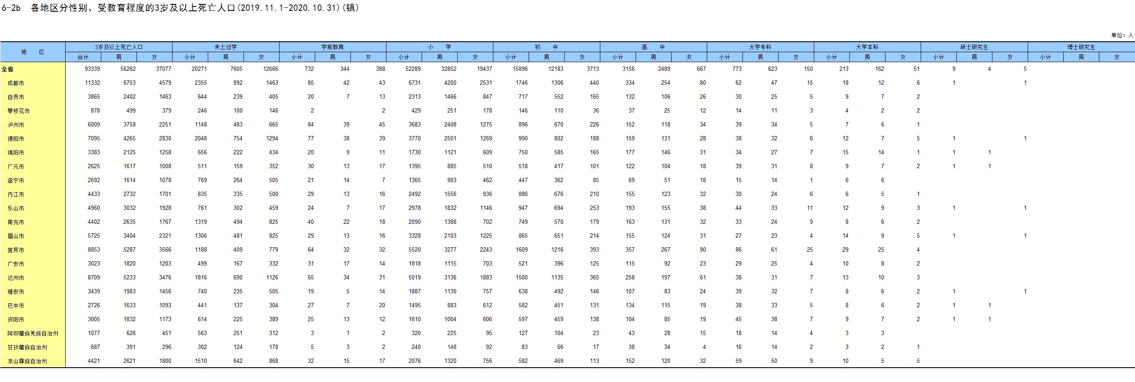Click the table title starting with 6-2b
The height and width of the screenshot is (382, 1135).
[x=181, y=8]
